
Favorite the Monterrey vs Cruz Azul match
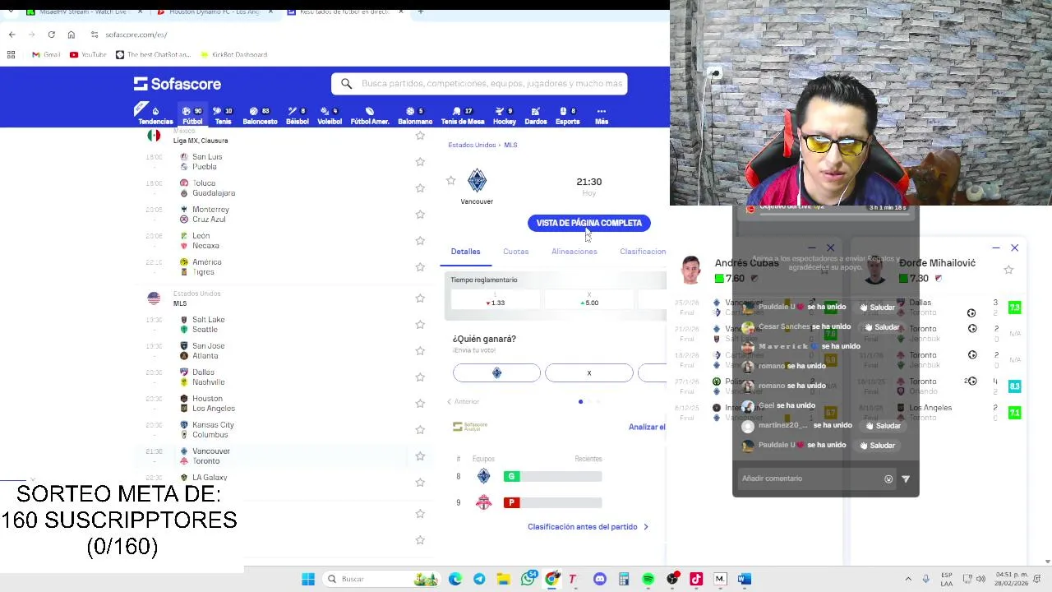(420, 215)
